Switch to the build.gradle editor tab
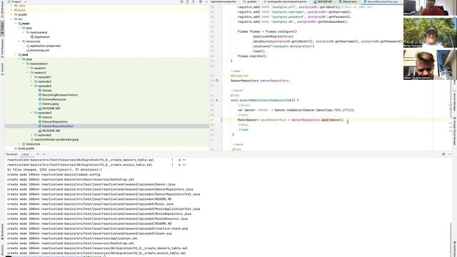457x257 pixels. coord(286,1)
